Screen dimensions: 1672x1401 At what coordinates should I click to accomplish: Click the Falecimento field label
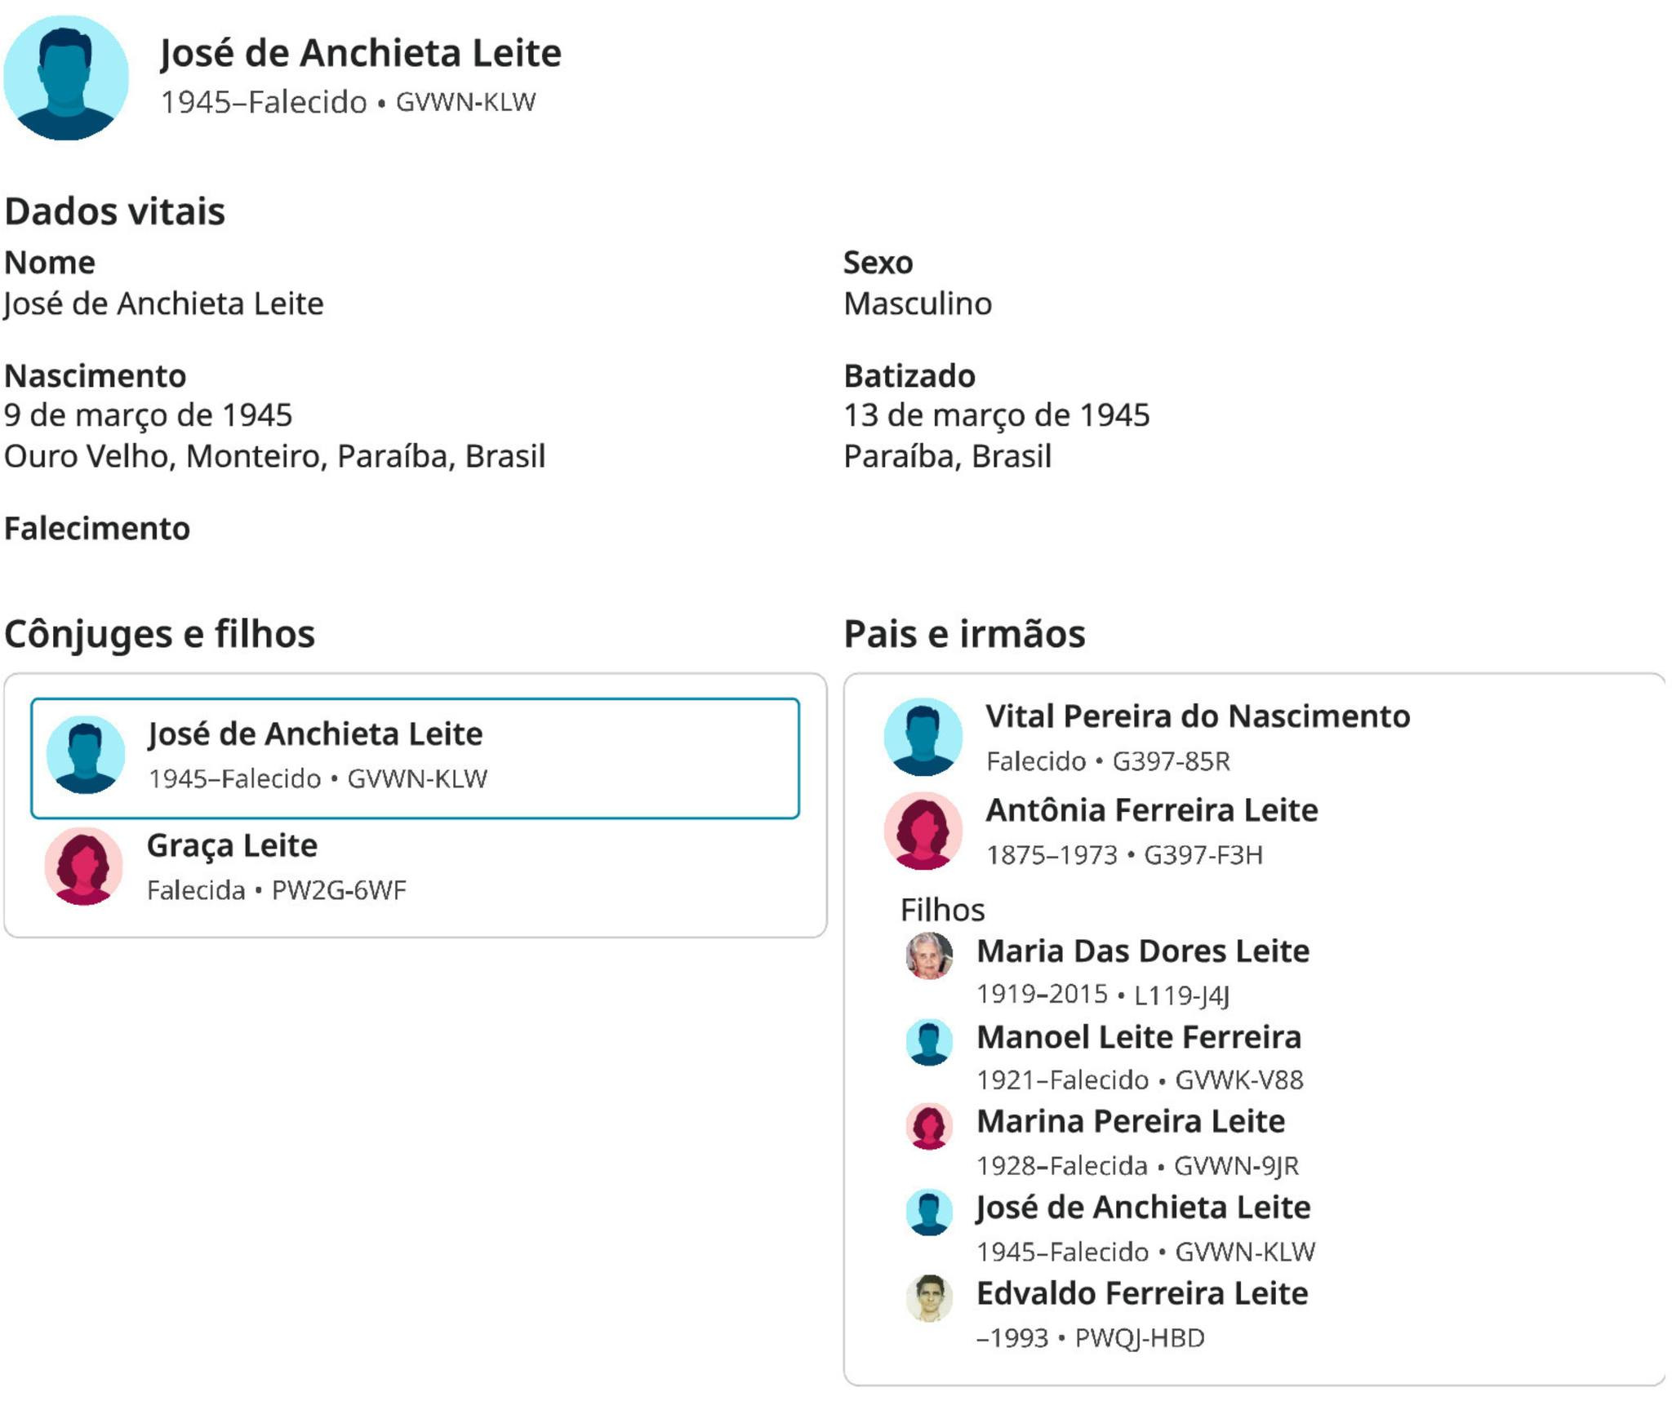[x=97, y=529]
